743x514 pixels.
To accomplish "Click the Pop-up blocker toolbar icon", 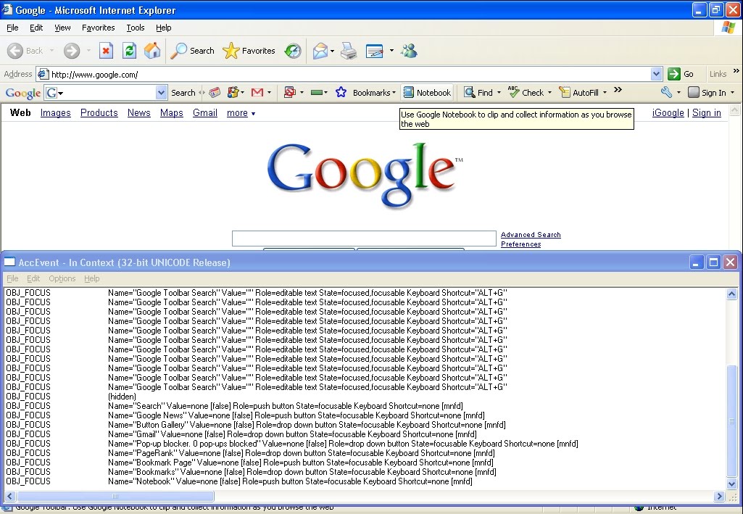I will pos(289,92).
